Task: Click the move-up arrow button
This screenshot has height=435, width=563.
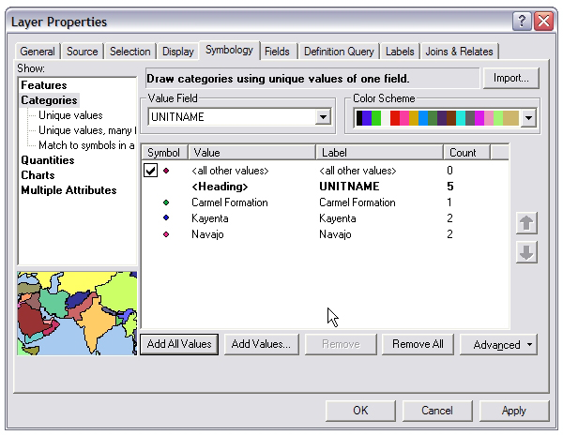Action: 526,223
